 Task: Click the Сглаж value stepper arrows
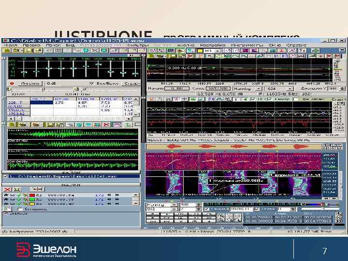(293, 209)
